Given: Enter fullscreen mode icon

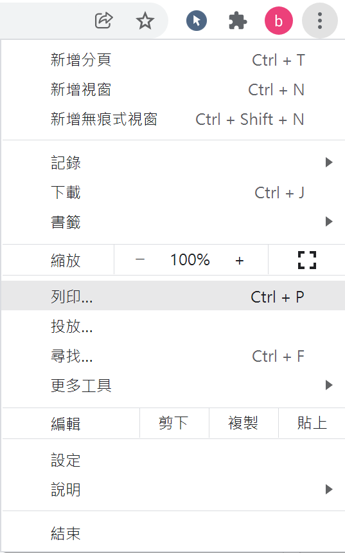Looking at the screenshot, I should [x=307, y=260].
